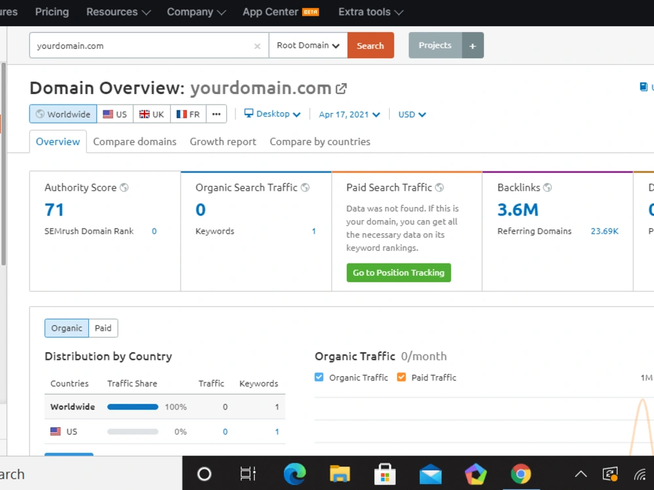
Task: Uncheck the Paid Traffic checkbox
Action: pyautogui.click(x=402, y=377)
